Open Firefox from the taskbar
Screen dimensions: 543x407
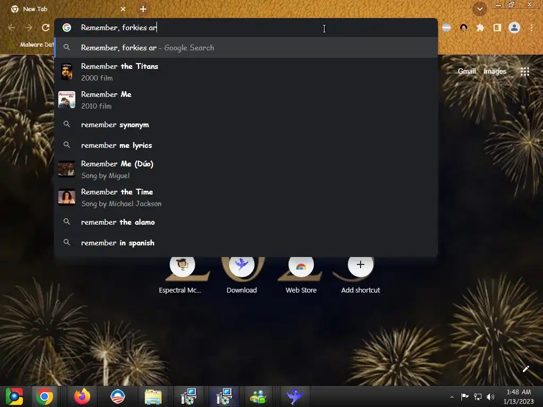(x=82, y=396)
